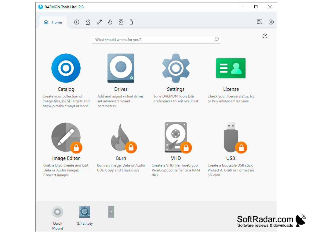The height and width of the screenshot is (235, 313).
Task: Click 'Check your license status' description
Action: 231,99
